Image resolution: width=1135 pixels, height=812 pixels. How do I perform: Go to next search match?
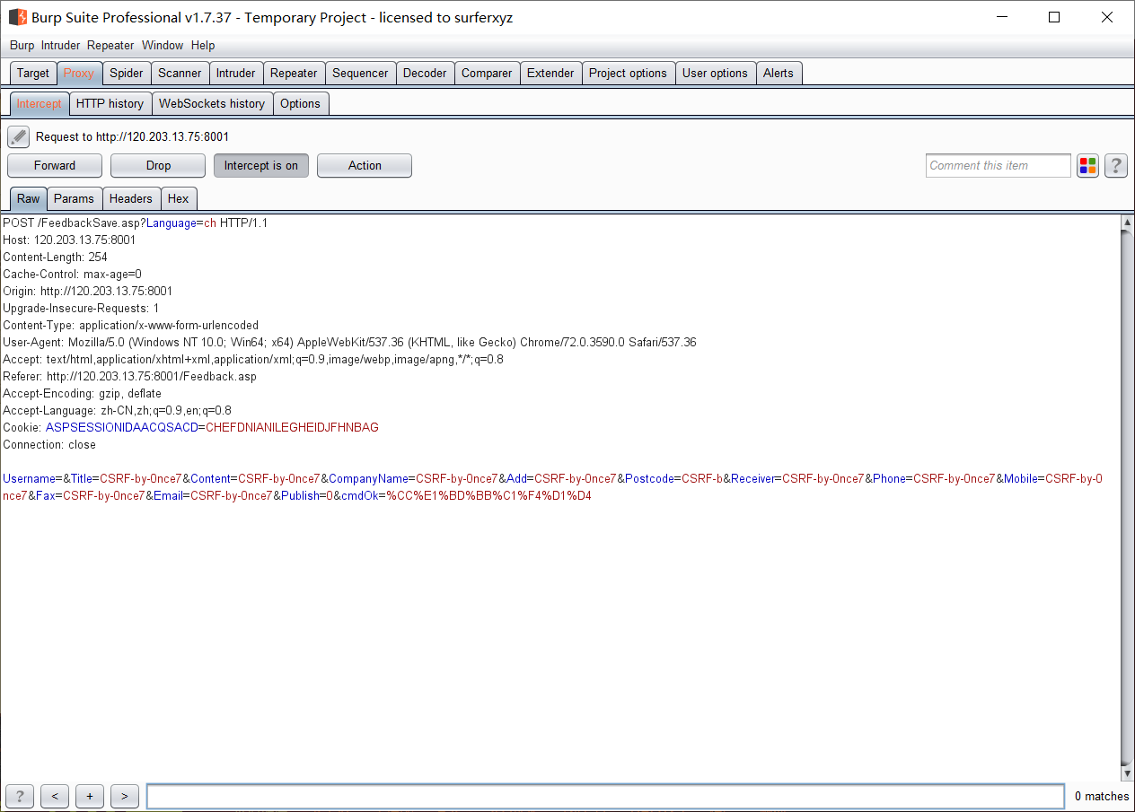click(x=125, y=796)
